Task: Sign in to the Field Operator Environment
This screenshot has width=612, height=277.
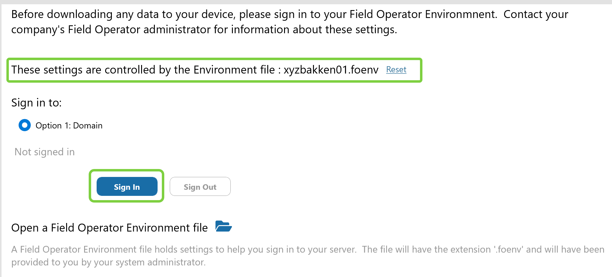Action: 127,186
